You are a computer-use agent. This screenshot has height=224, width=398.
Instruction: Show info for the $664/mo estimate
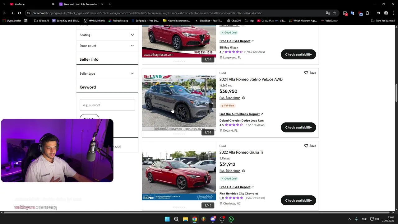tap(243, 98)
